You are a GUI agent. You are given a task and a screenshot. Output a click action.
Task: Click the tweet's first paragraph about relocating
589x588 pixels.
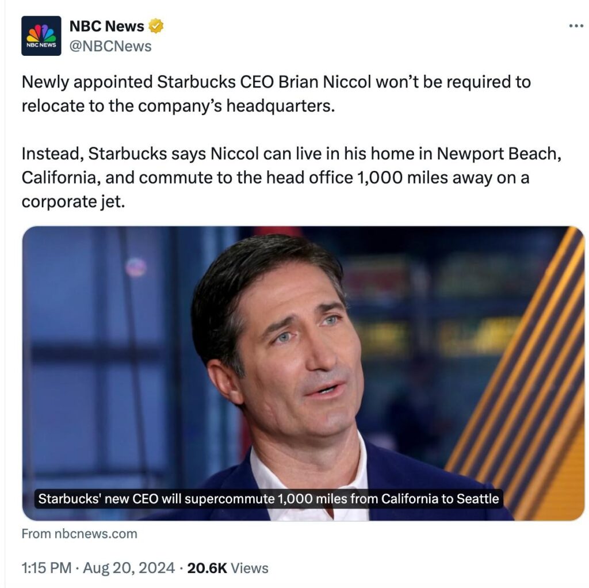pyautogui.click(x=276, y=94)
